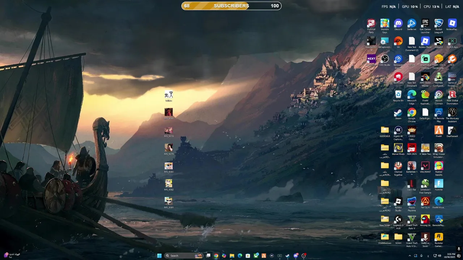
Task: Open the Pummel Party desktop shortcut
Action: point(371,26)
